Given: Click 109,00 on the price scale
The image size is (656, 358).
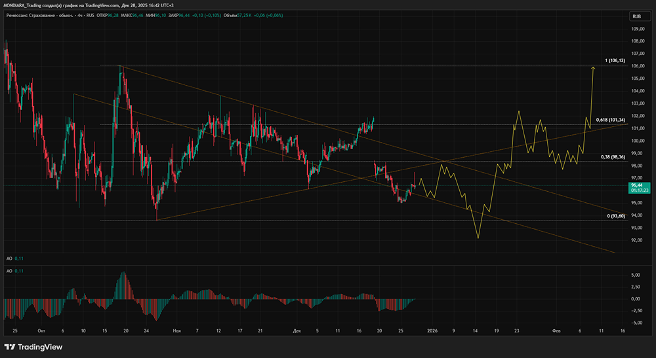Looking at the screenshot, I should (638, 29).
